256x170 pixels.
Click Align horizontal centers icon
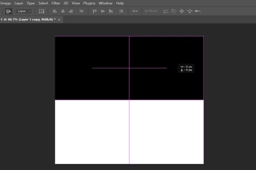(63, 11)
